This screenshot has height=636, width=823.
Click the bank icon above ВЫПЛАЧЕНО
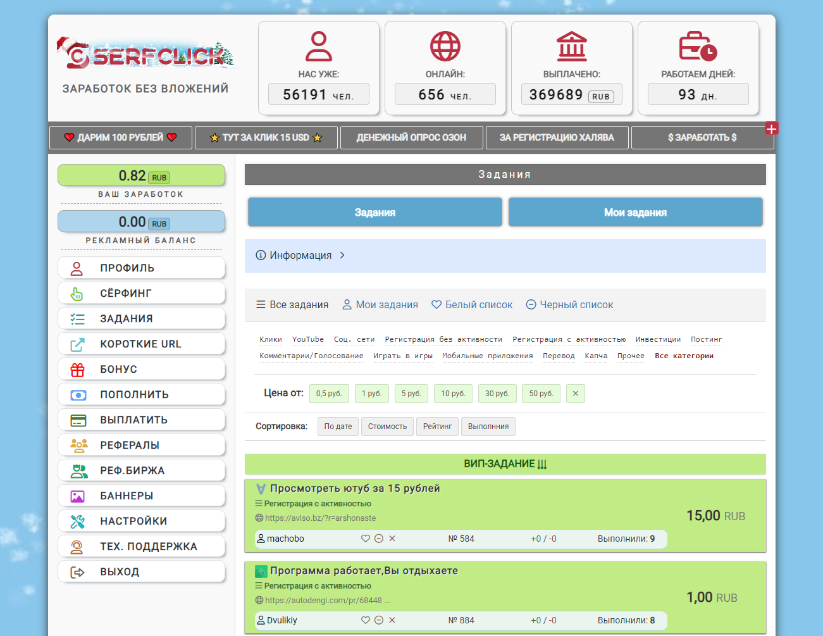[572, 46]
